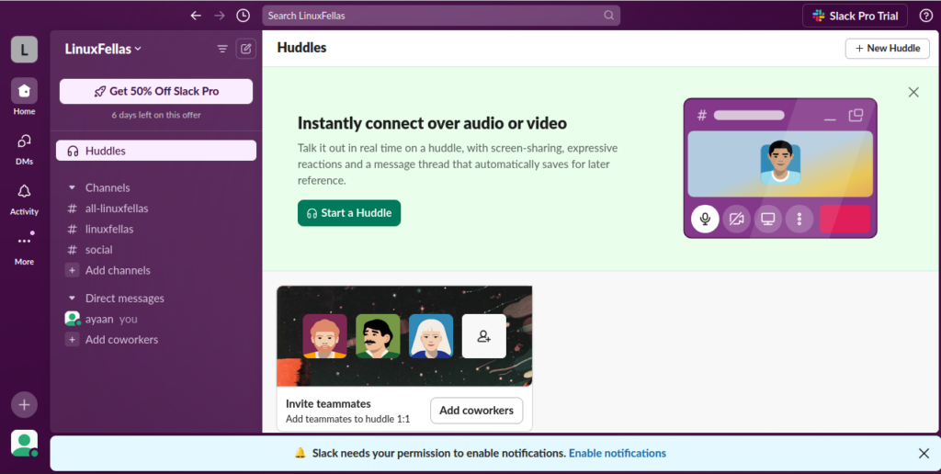Click the More ellipsis in left rail
The height and width of the screenshot is (474, 941).
coord(24,246)
